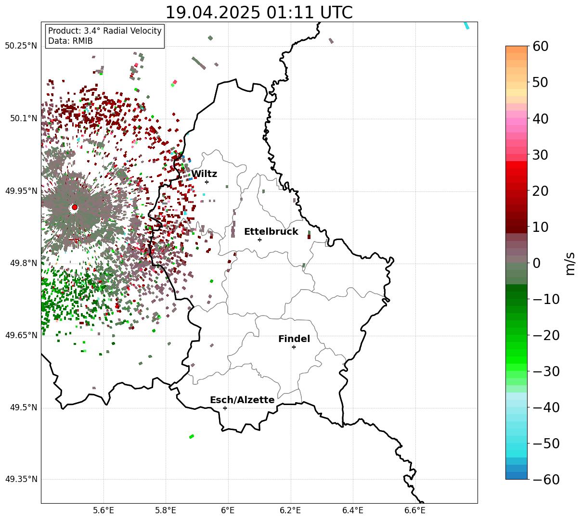This screenshot has height=520, width=581.
Task: Click the colorbar value 10
Action: coord(541,227)
